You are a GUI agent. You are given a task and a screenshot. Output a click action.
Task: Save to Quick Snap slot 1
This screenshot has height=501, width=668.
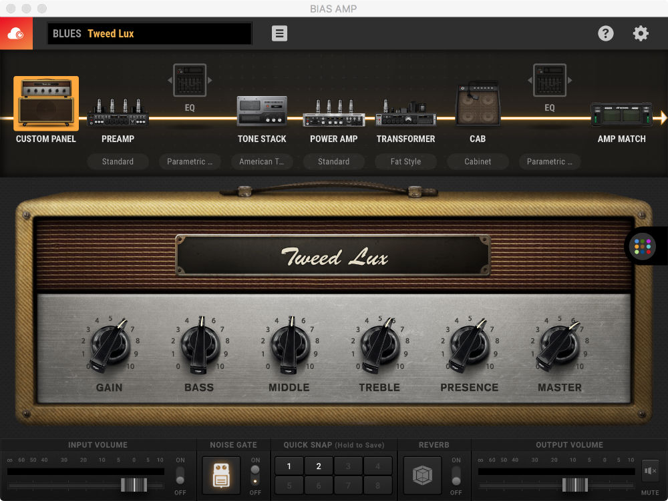pyautogui.click(x=288, y=466)
